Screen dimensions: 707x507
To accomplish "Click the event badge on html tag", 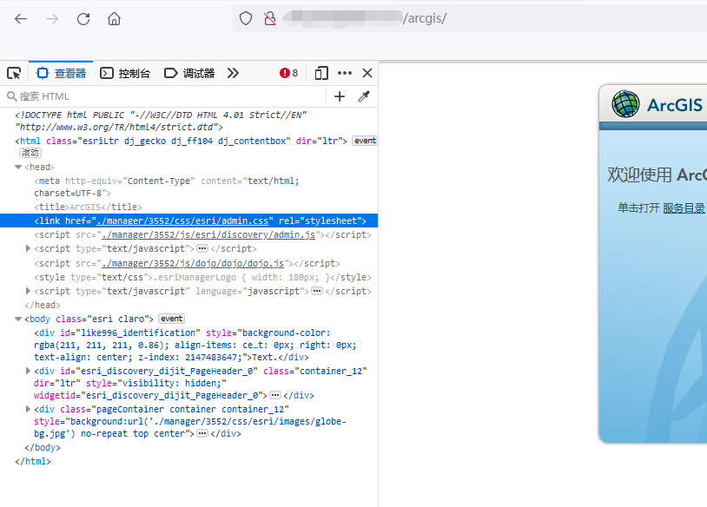I will click(365, 141).
